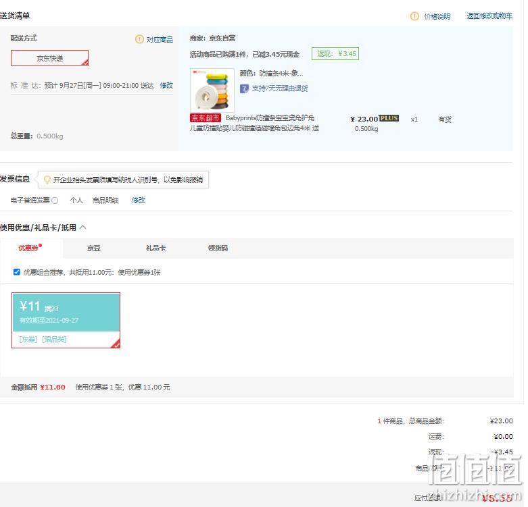Viewport: 528px width, 507px height.
Task: Click the 总重量 0.500kg text
Action: [37, 136]
